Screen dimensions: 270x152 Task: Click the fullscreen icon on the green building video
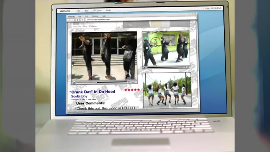tap(188, 67)
